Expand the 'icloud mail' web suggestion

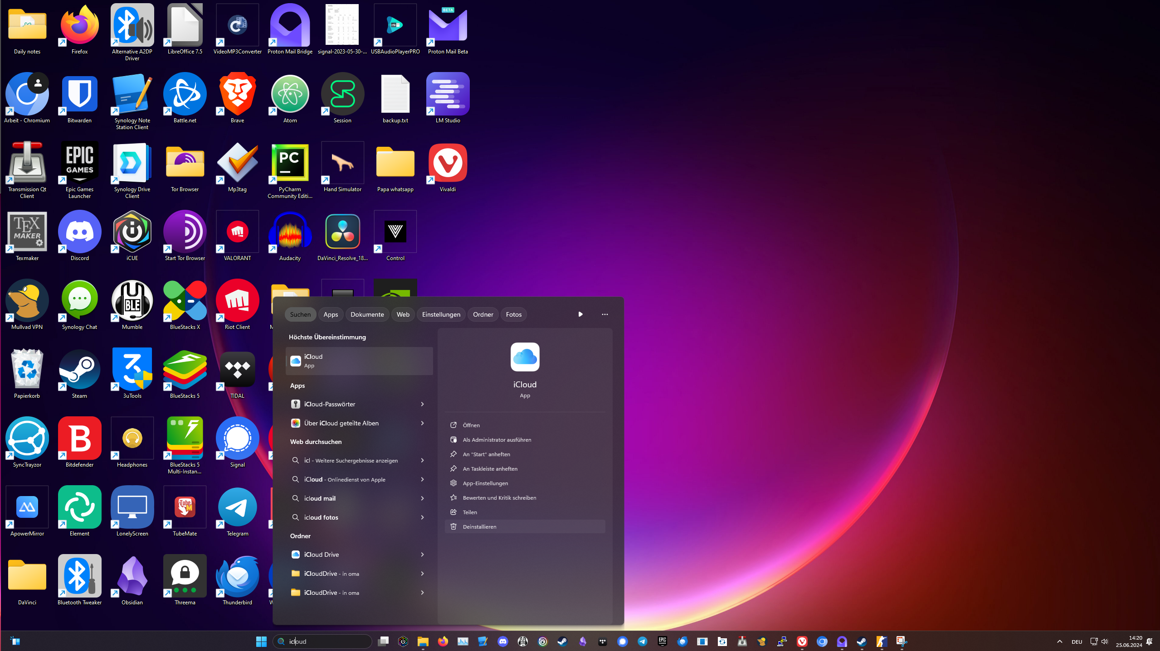(422, 498)
